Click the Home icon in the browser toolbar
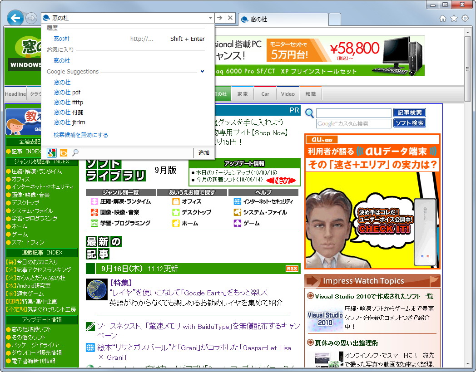476x372 pixels. click(x=443, y=18)
